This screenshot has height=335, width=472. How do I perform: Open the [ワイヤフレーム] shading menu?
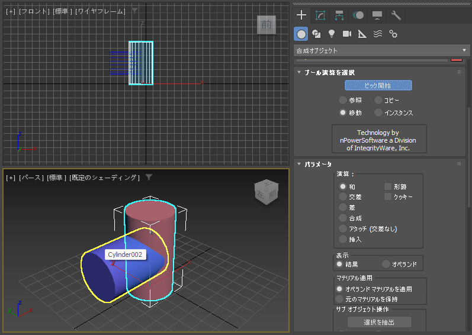point(100,11)
